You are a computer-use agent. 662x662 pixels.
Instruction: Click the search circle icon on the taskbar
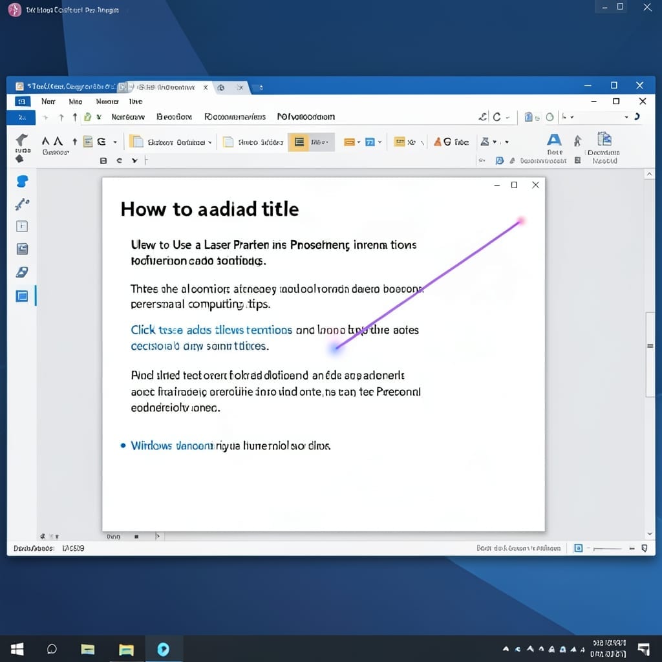tap(52, 649)
